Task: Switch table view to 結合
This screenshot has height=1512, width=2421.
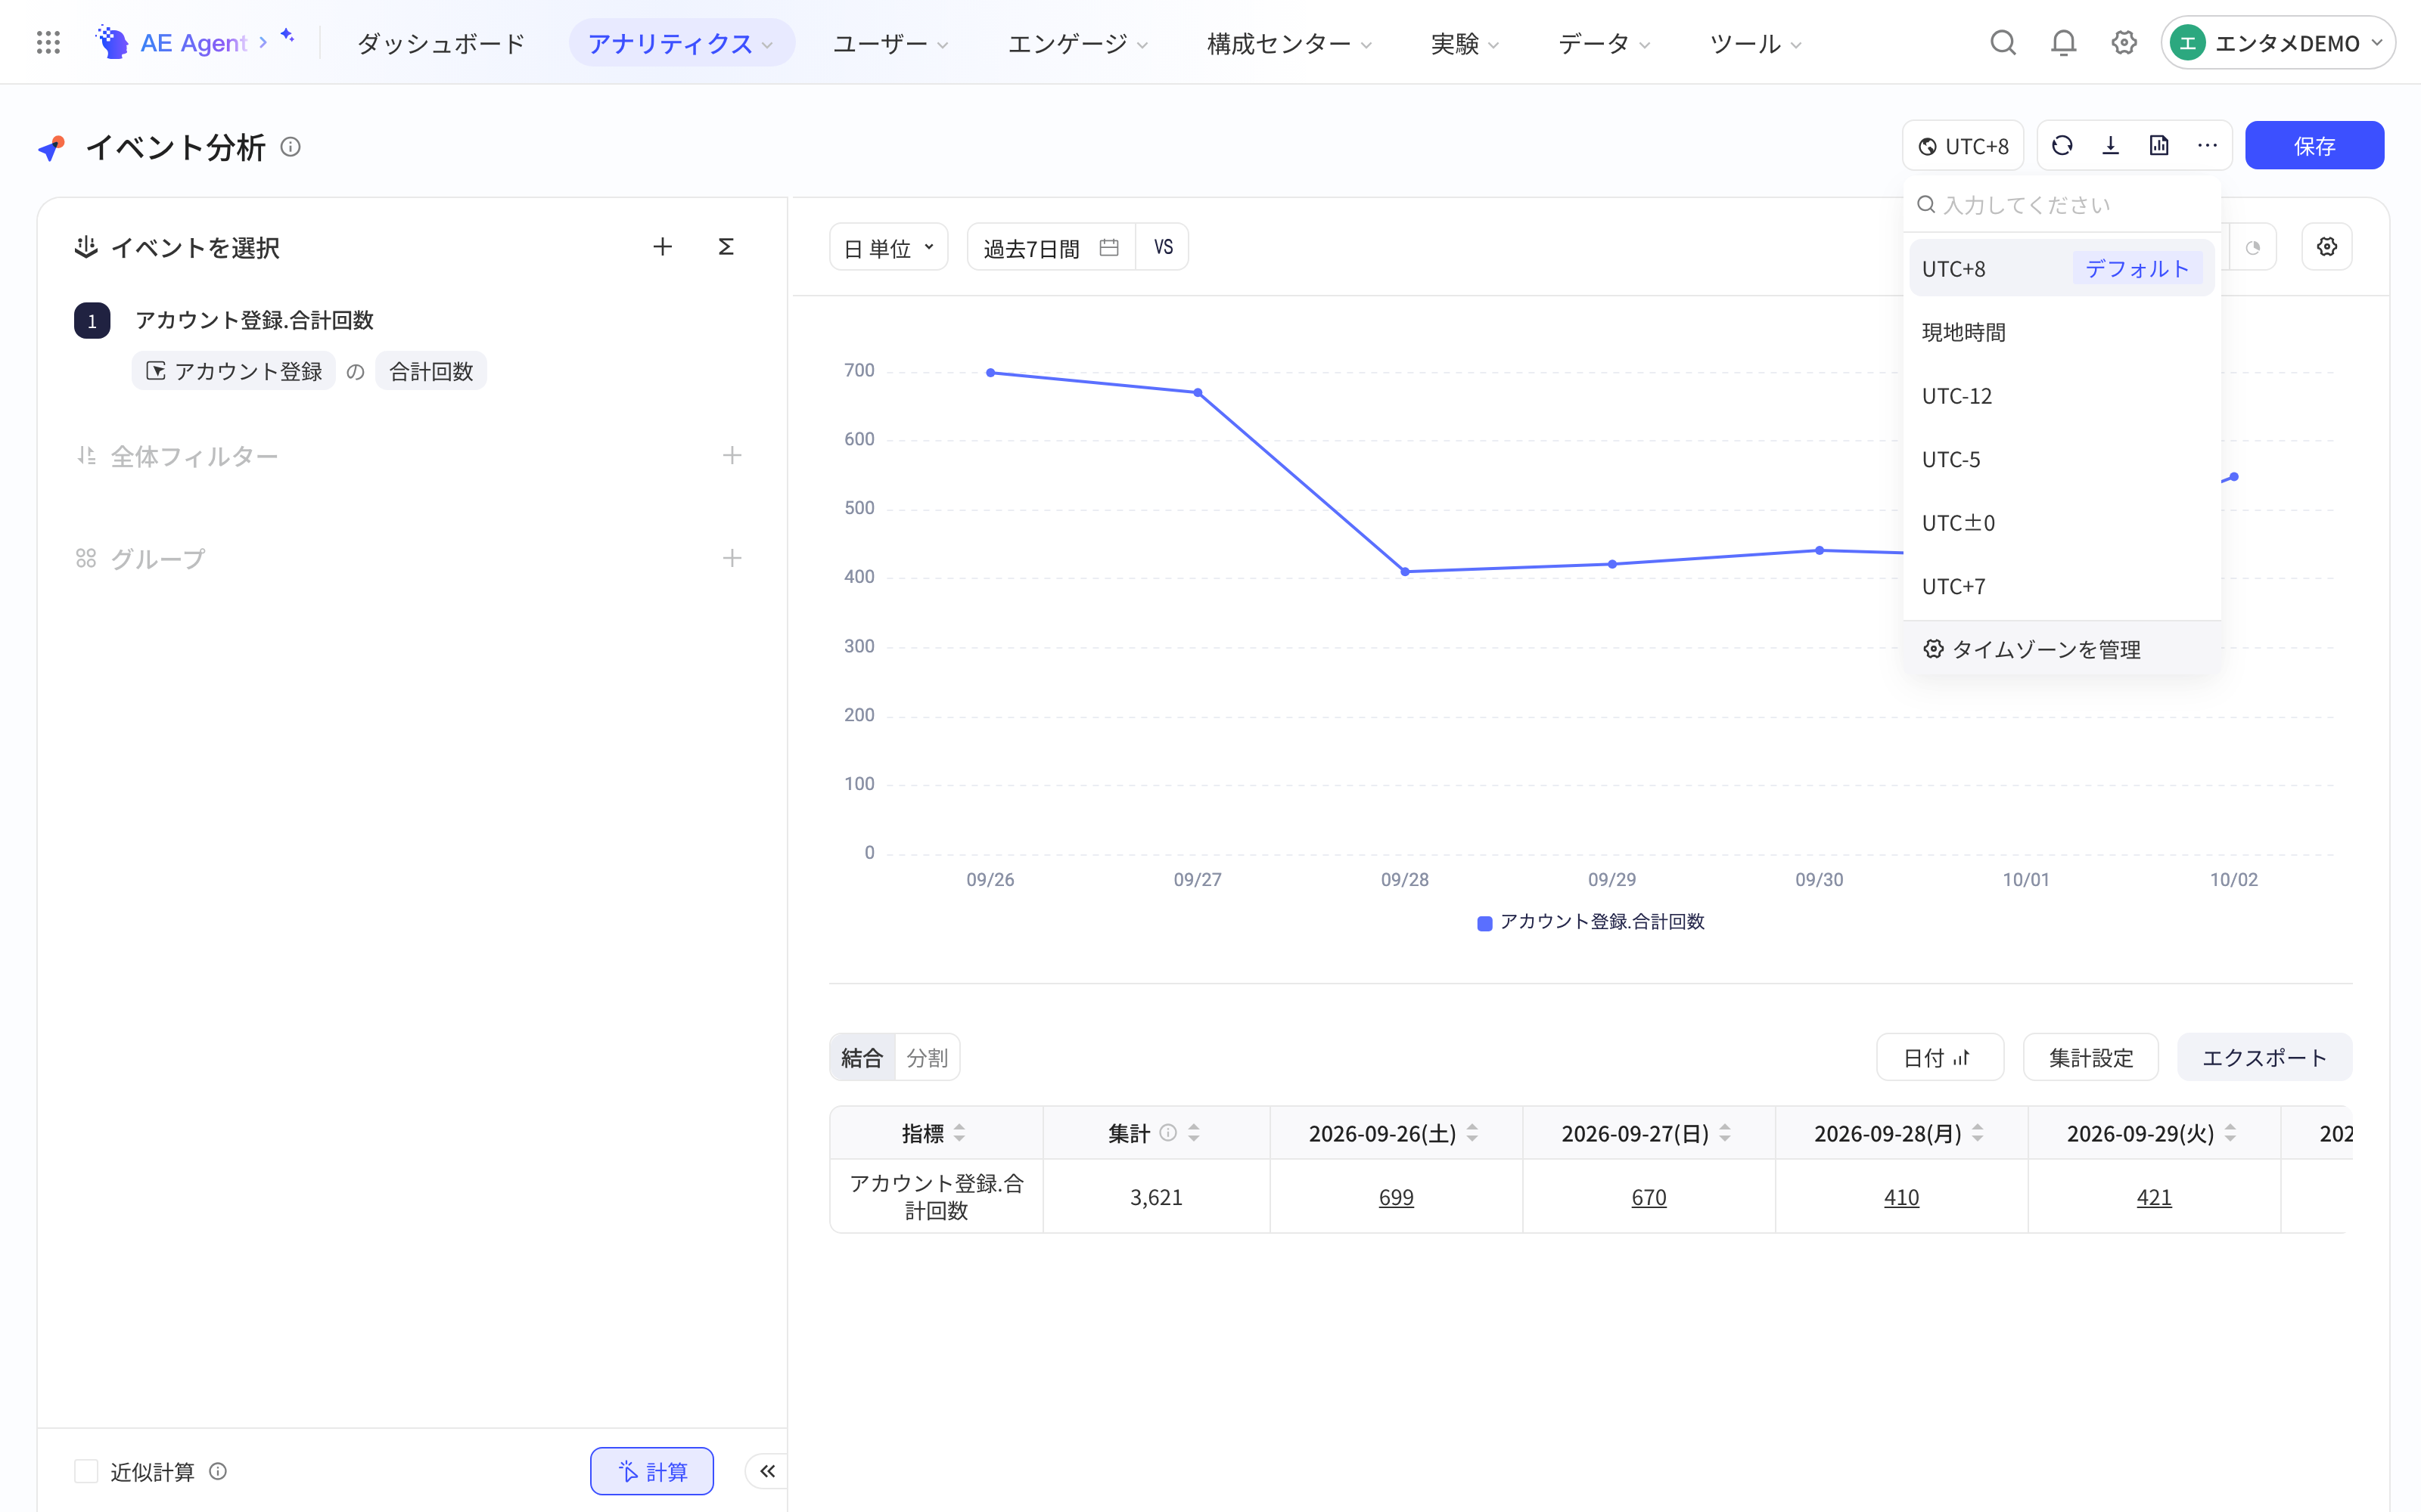Action: click(x=862, y=1057)
